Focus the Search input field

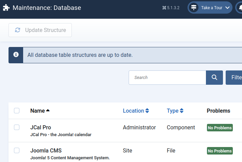click(x=167, y=78)
